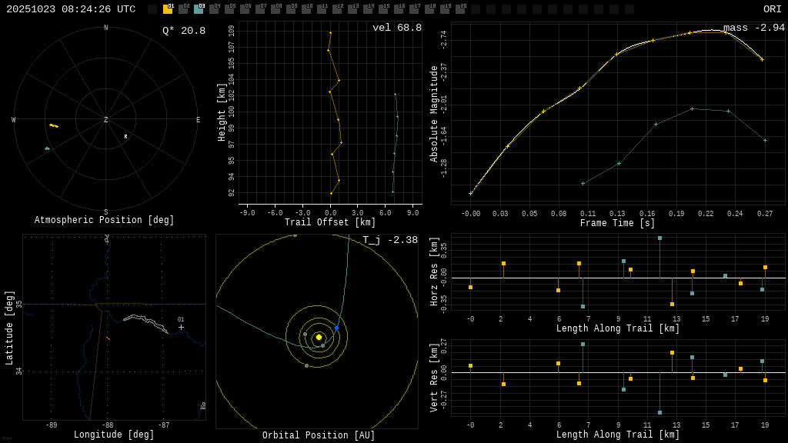Toggle the station 05 indicator box

click(229, 9)
